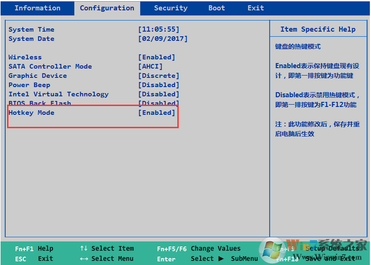The height and width of the screenshot is (265, 371).
Task: Click the SubMenu triangle arrow icon
Action: point(221,259)
